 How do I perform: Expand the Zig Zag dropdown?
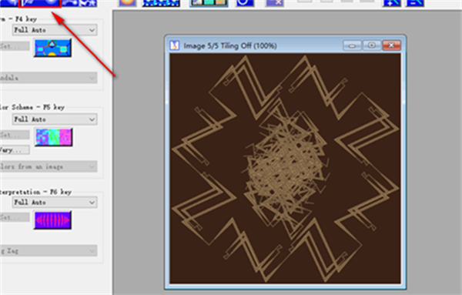(x=49, y=251)
